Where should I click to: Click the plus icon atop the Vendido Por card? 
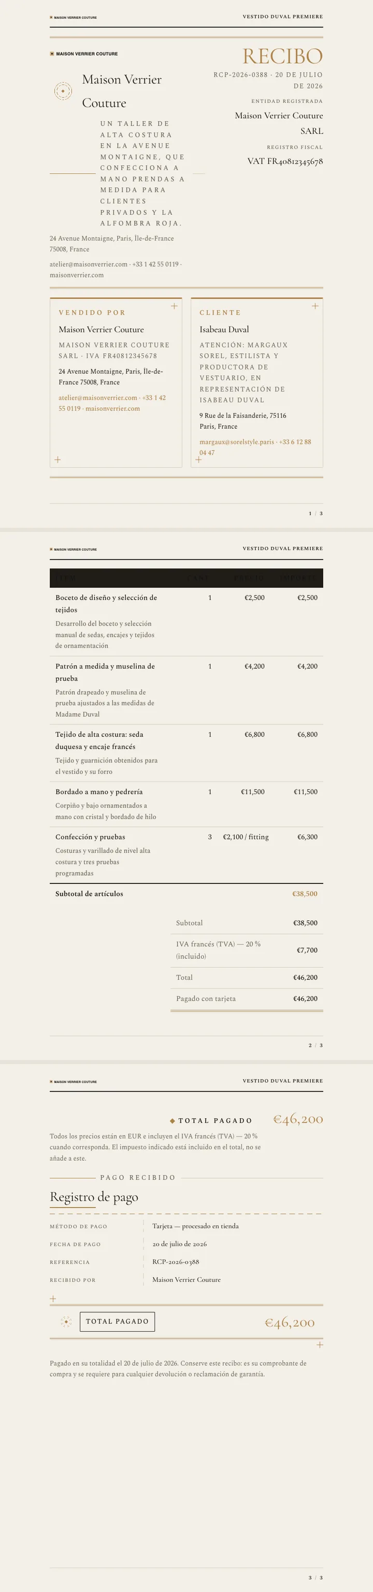pyautogui.click(x=174, y=306)
